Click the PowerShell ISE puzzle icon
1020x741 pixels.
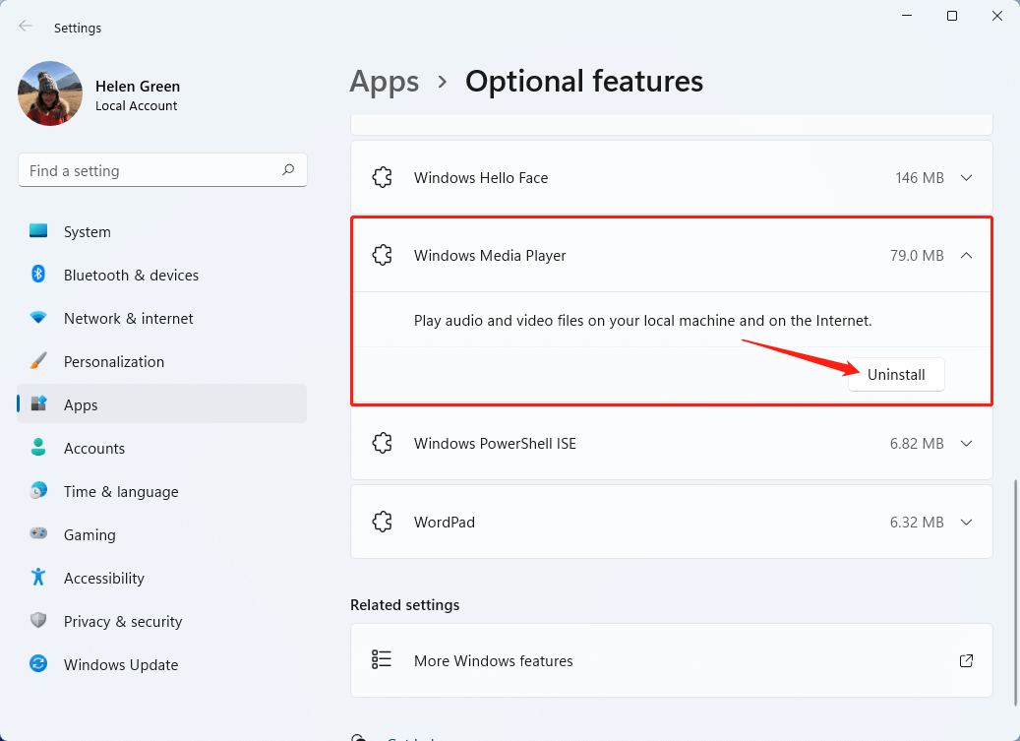[x=383, y=443]
